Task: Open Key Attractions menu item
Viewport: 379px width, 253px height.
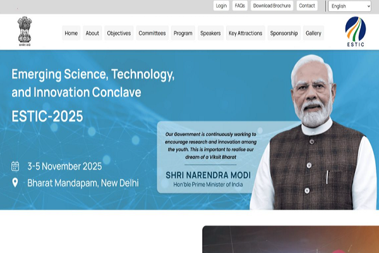Action: click(x=246, y=33)
